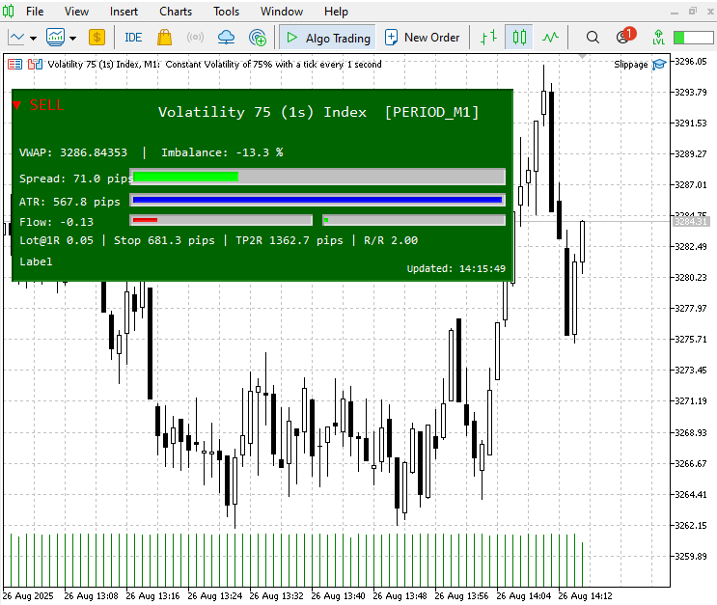Open the chat notifications icon with badge
The width and height of the screenshot is (717, 605).
[x=625, y=36]
